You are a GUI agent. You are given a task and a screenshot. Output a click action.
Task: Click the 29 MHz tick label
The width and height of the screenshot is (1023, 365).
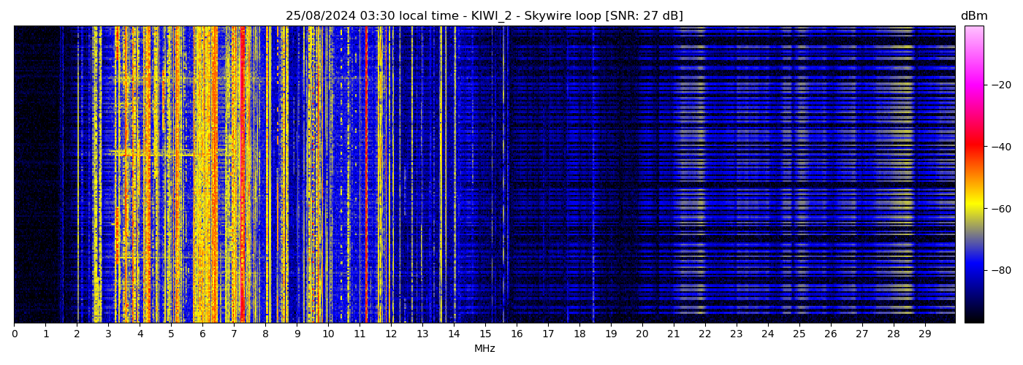(x=924, y=334)
